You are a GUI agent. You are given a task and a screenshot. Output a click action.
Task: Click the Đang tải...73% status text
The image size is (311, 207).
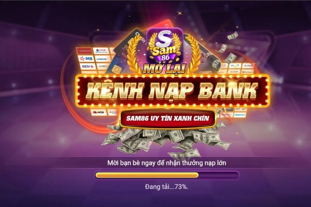pos(167,187)
